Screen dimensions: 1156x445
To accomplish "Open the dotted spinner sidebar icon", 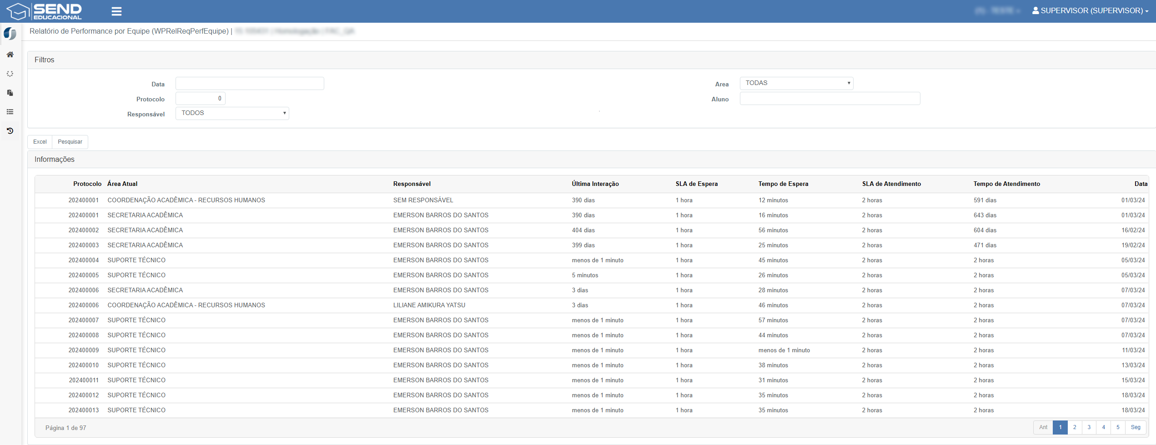I will tap(10, 74).
